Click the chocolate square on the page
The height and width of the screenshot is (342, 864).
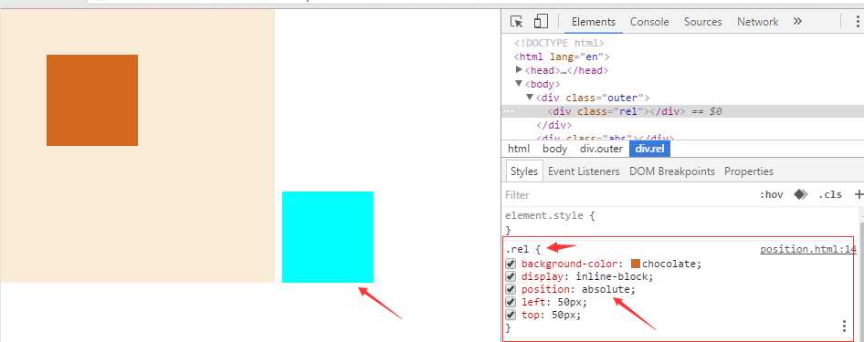92,100
